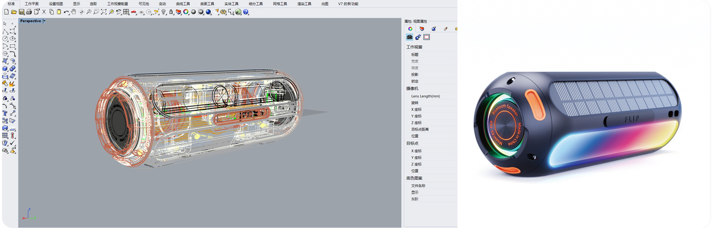Open the Perspective viewport dropdown arrow
Screen dimensions: 712x228
pos(44,21)
